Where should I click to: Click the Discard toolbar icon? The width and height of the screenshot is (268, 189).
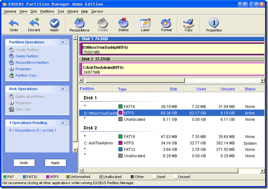click(34, 25)
